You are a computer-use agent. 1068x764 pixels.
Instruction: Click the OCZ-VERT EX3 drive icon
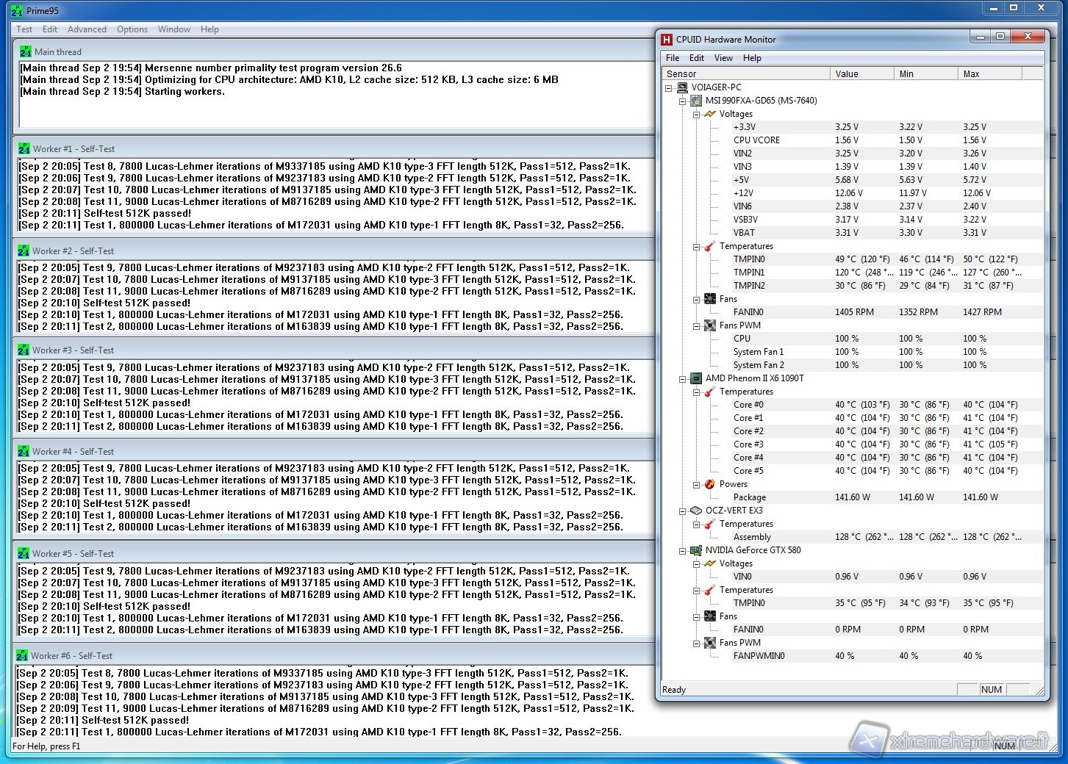click(x=695, y=511)
